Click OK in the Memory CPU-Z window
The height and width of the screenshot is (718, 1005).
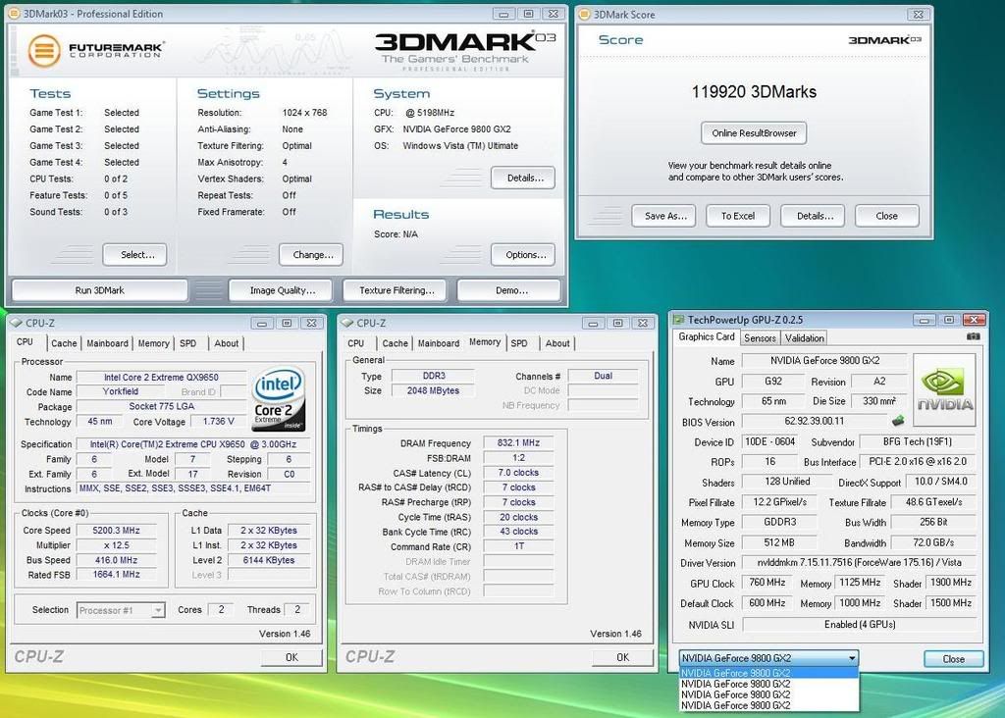click(x=623, y=657)
